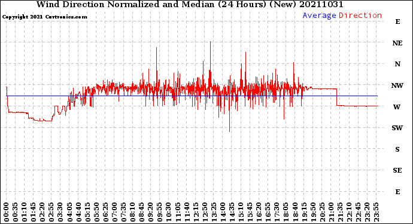Click the 10:30 time label
The image size is (413, 224).
169,212
